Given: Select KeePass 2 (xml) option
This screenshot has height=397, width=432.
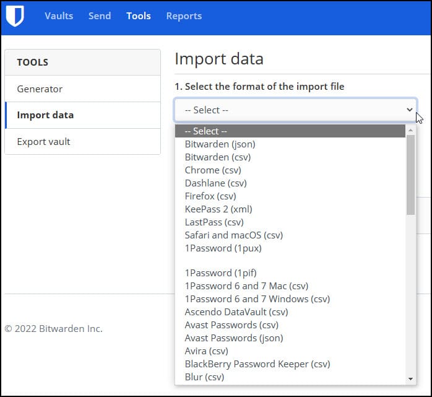Looking at the screenshot, I should [290, 209].
